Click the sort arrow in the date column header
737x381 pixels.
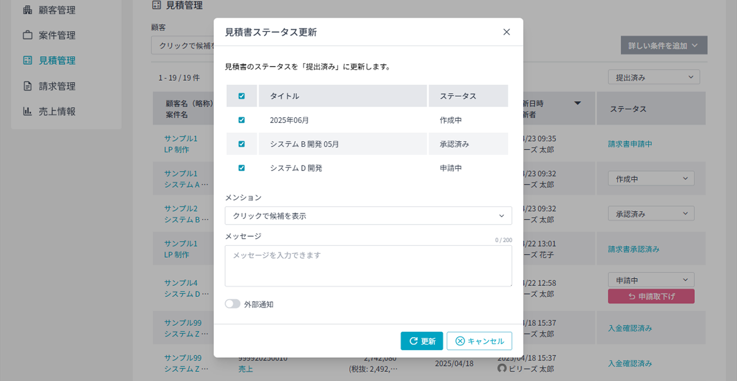click(578, 103)
